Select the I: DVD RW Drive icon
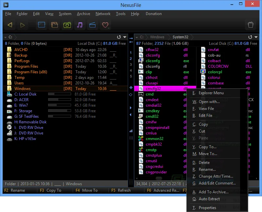The height and width of the screenshot is (212, 262). (x=9, y=127)
